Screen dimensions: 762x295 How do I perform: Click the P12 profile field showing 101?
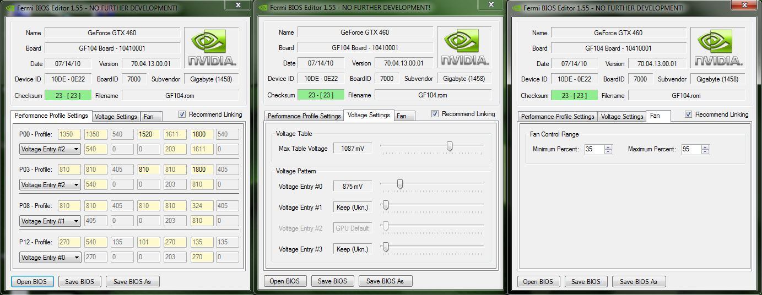tap(149, 242)
